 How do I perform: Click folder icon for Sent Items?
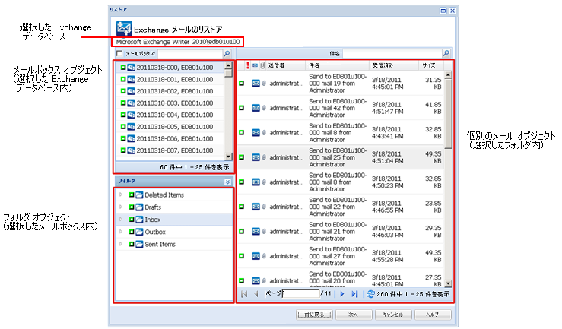pos(139,244)
